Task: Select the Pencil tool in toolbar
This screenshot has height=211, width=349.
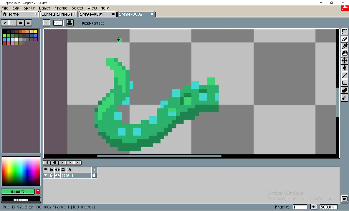Action: [345, 39]
